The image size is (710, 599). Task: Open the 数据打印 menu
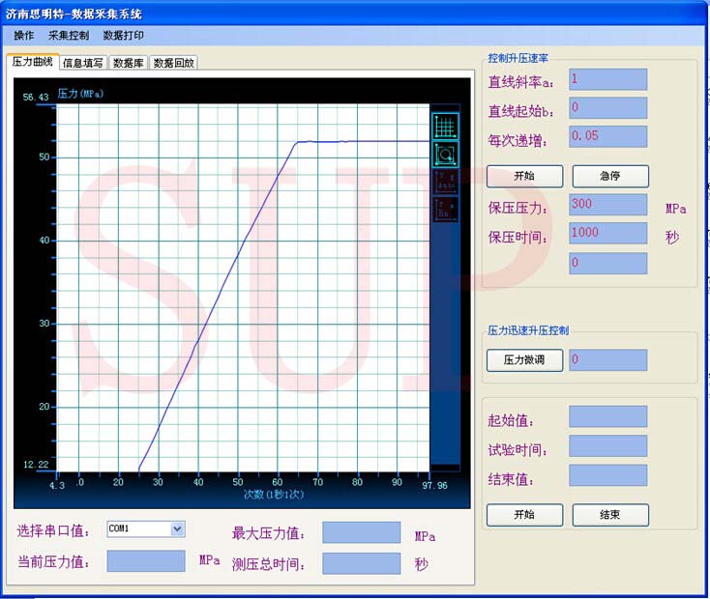point(123,35)
